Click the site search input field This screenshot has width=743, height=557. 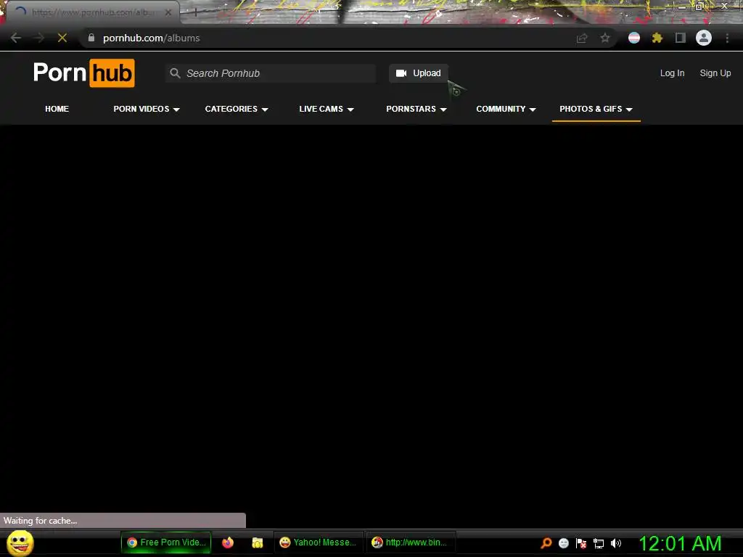pos(271,73)
